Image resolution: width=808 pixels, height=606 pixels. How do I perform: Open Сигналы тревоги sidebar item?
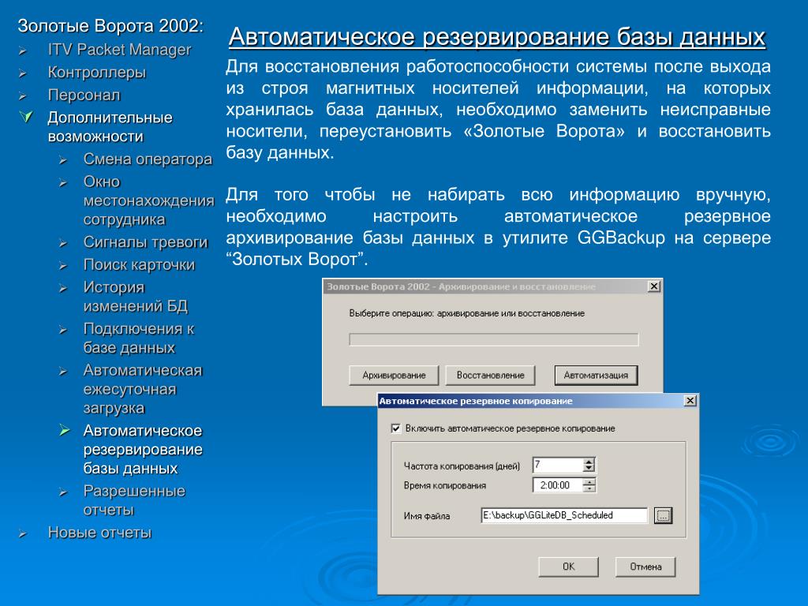click(145, 241)
